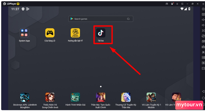Launch Cửa hàng LD store
205x112 pixels.
50,33
